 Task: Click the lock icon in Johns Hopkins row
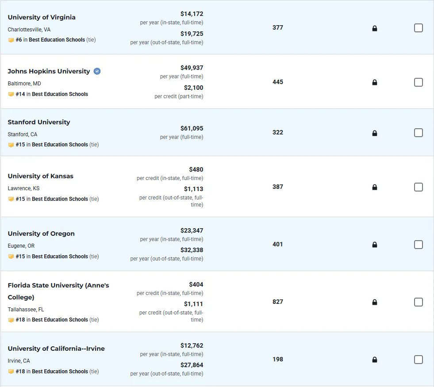375,82
